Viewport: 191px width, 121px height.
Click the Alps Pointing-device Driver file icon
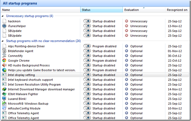click(4, 46)
